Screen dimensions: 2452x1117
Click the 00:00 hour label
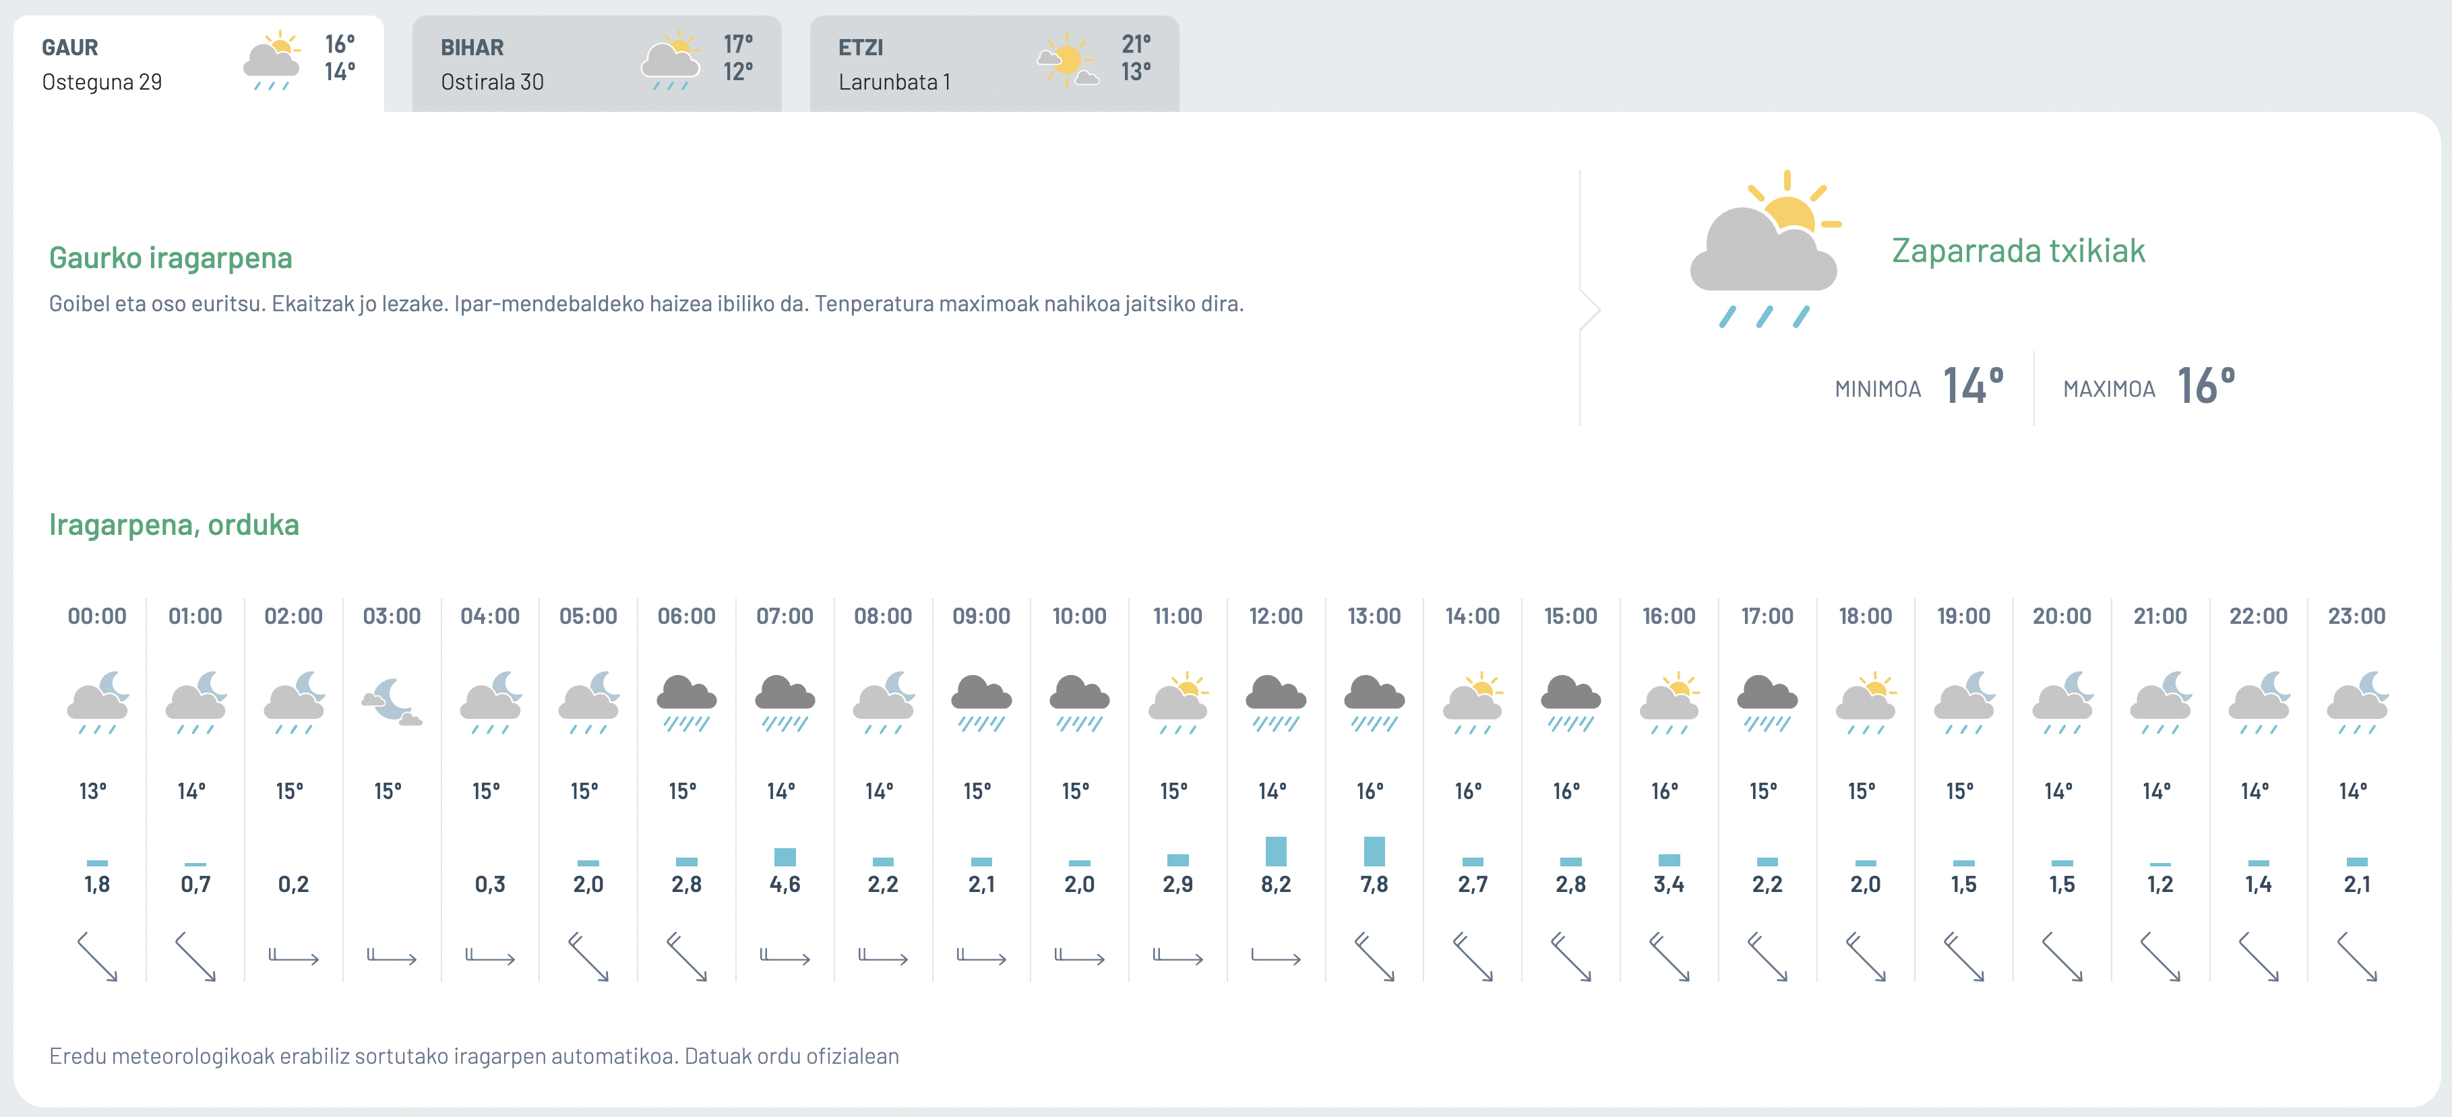[x=97, y=616]
